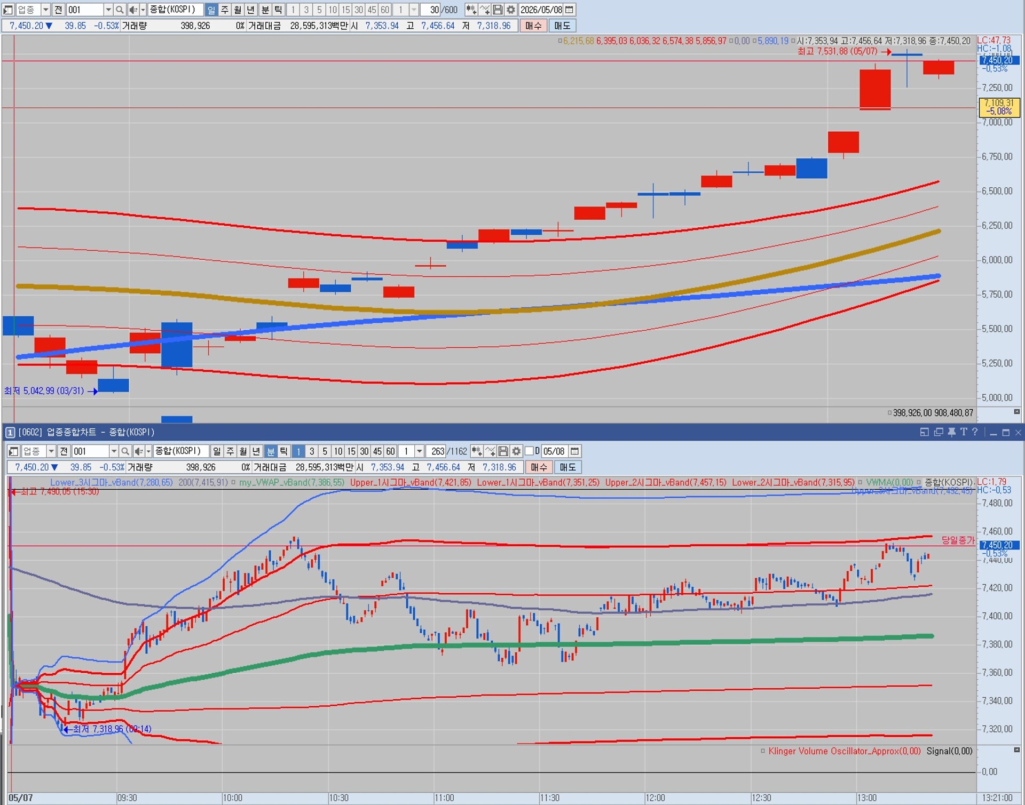Click the yellow 7,109.31 price label on the upper axis
The width and height of the screenshot is (1025, 805).
pyautogui.click(x=999, y=107)
